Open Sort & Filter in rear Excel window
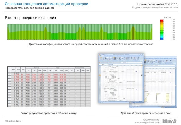 pos(167,61)
